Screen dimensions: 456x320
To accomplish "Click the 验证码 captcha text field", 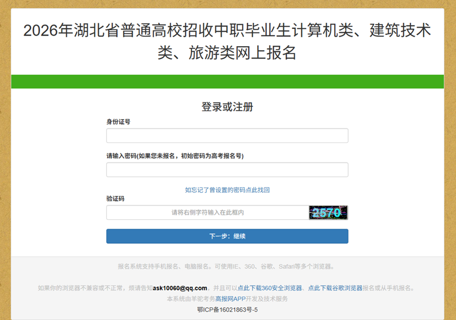I will (207, 213).
